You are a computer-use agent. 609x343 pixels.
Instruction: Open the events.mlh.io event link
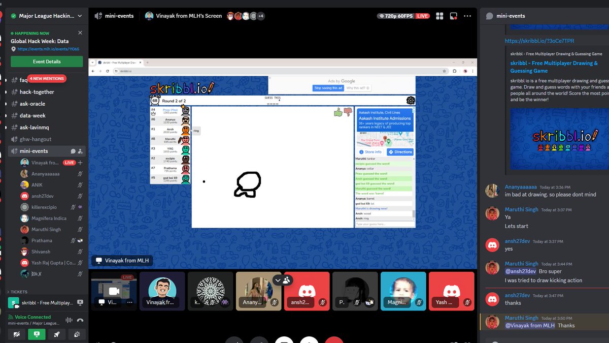click(49, 49)
